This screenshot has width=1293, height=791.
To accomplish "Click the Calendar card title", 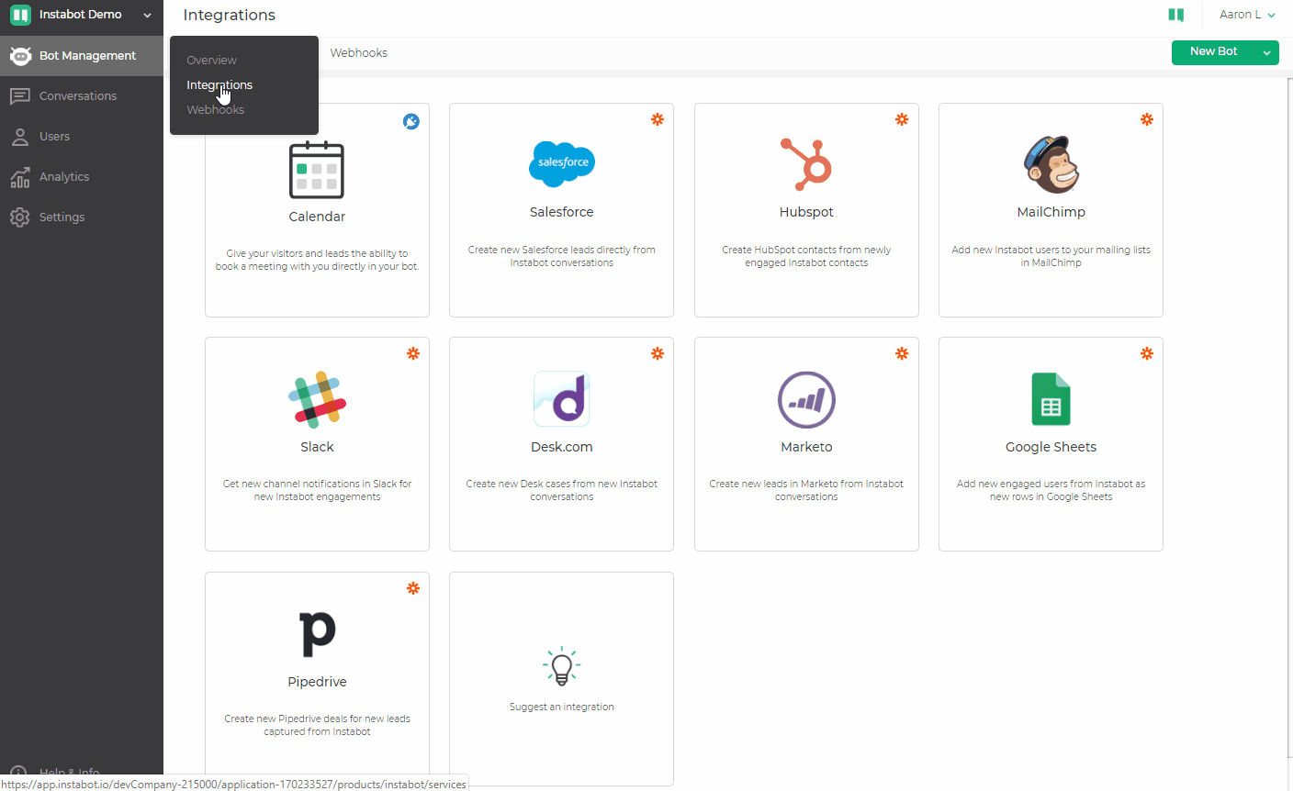I will tap(317, 217).
